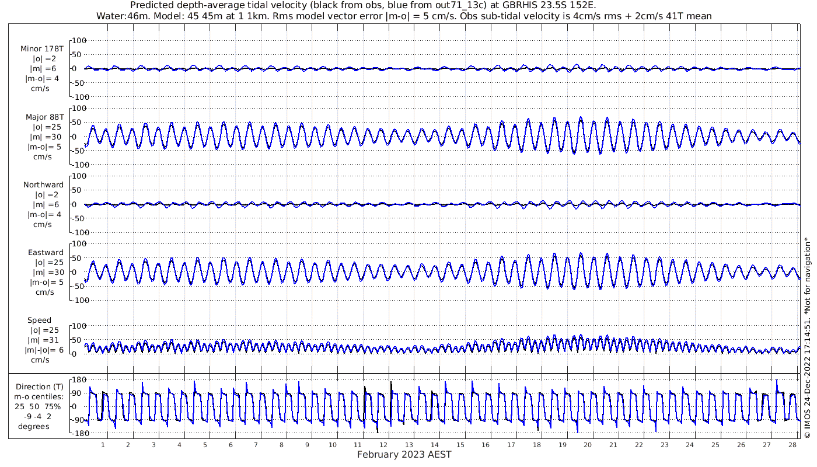Click day tick label '19' on the x-axis
This screenshot has width=817, height=467.
click(x=562, y=444)
